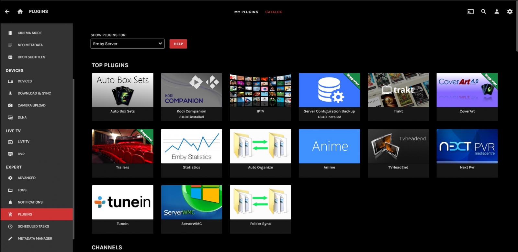This screenshot has height=252, width=518.
Task: Click '1.3.4.0 installed' under Server Configuration Backup
Action: coord(330,117)
